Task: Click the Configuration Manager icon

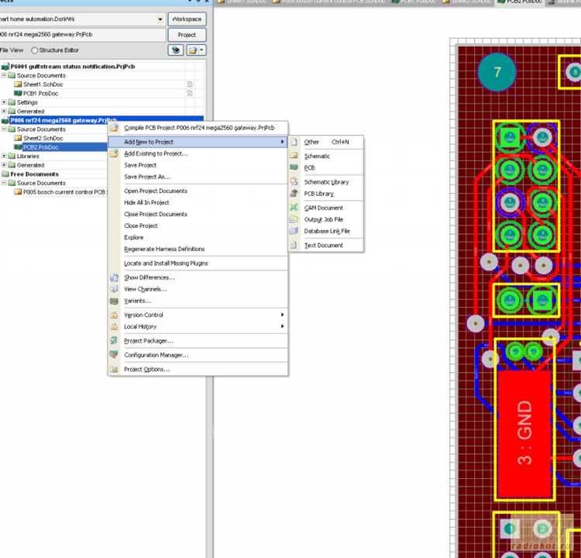Action: tap(114, 354)
